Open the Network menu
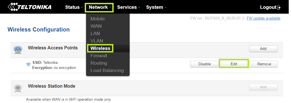The image size is (291, 103). tap(99, 7)
